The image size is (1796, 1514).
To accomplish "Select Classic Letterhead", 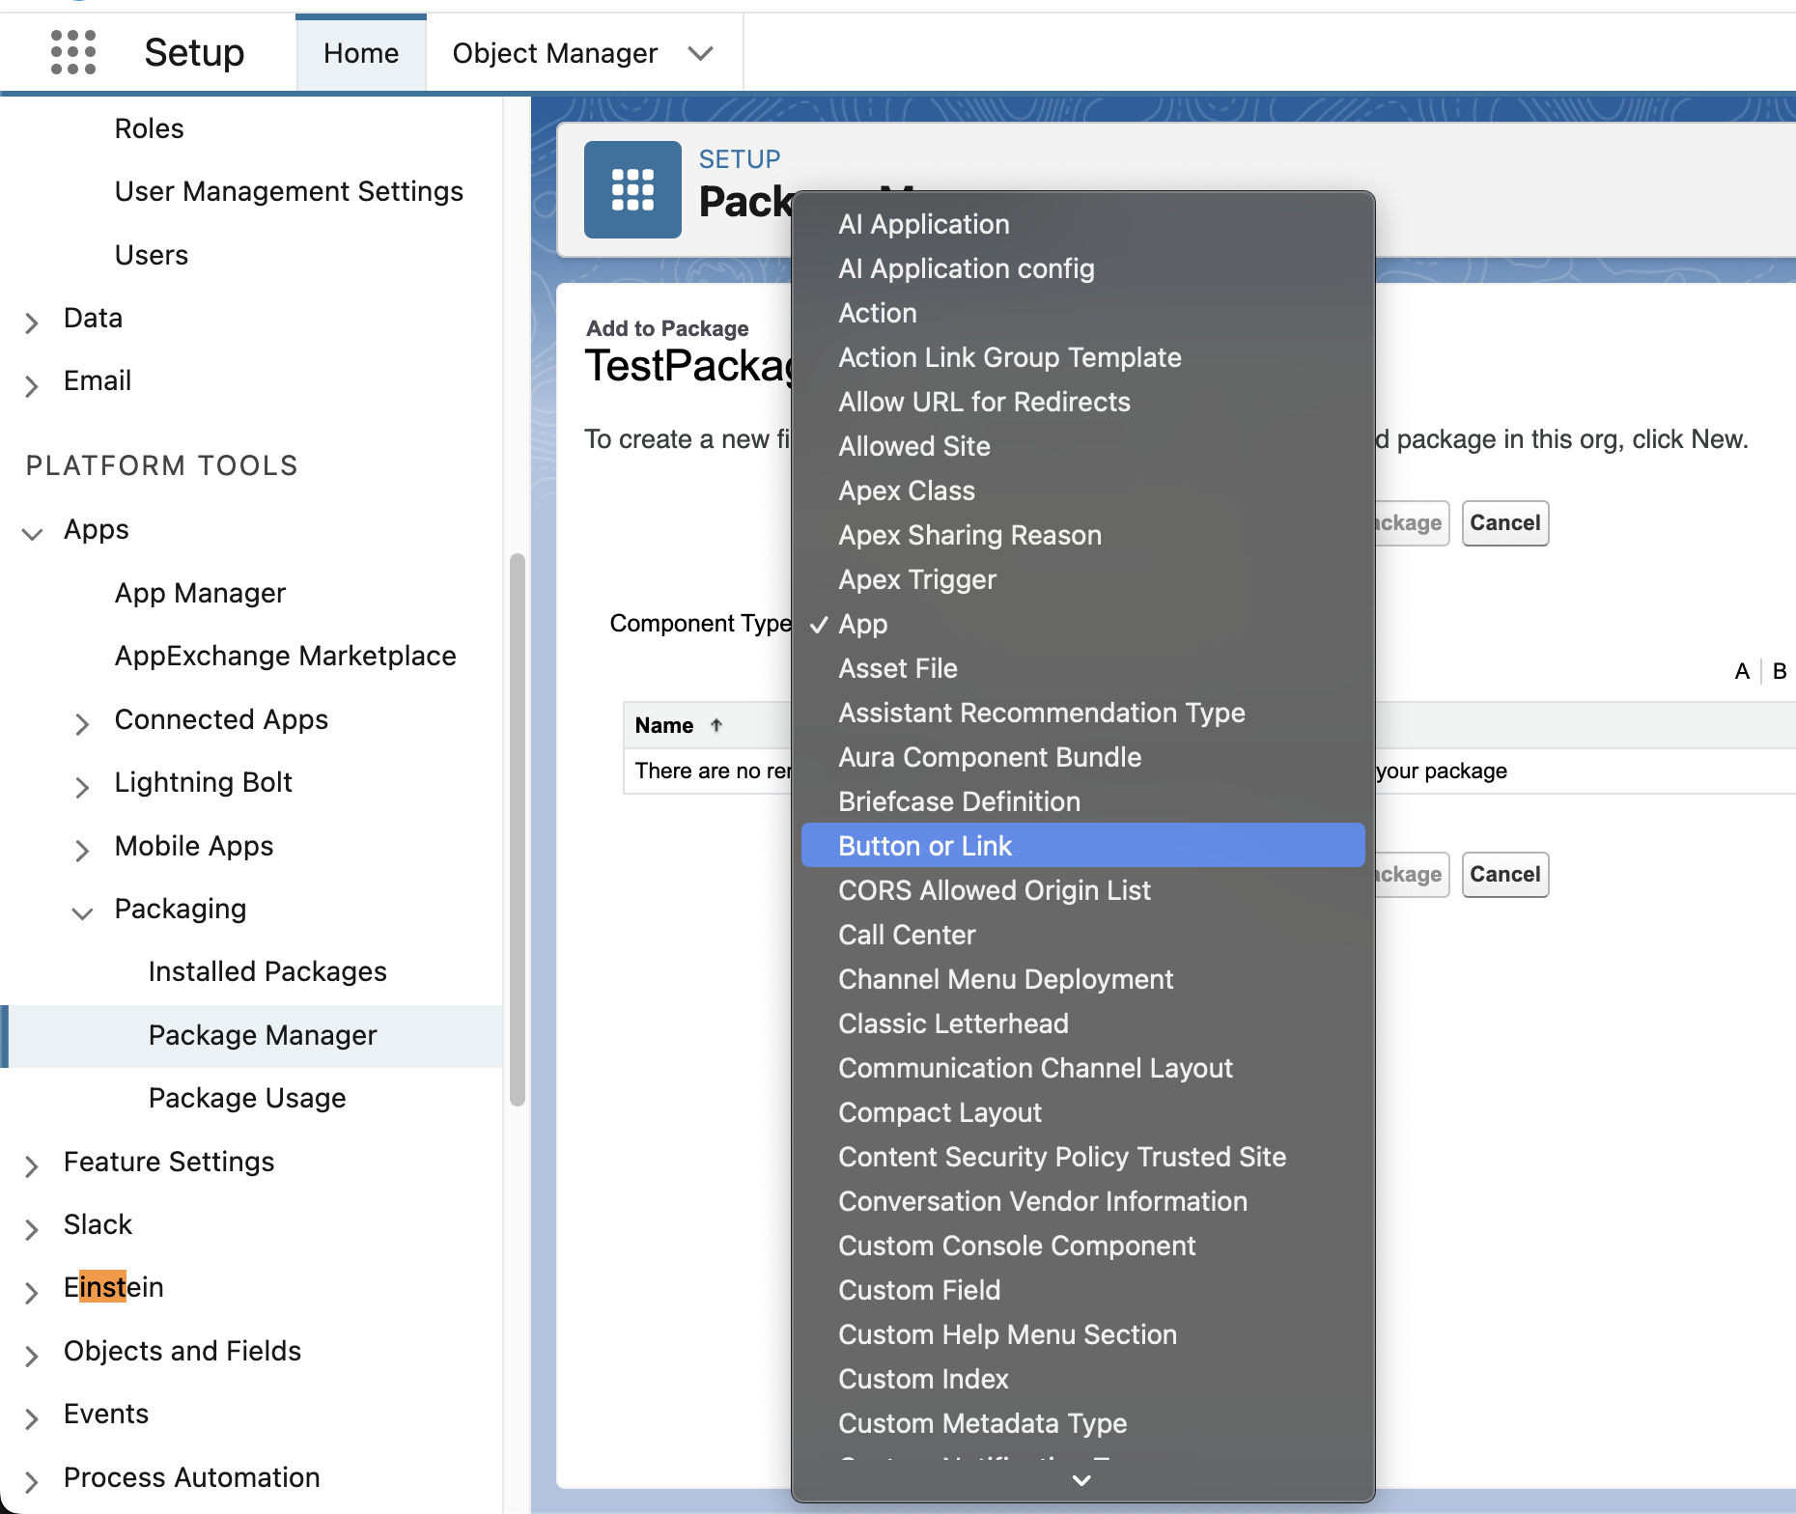I will click(x=1083, y=1023).
